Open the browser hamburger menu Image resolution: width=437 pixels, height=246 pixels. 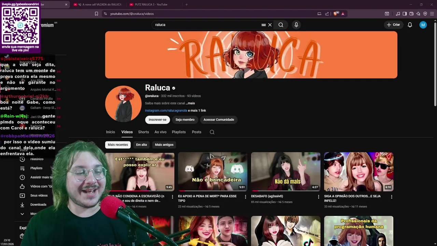click(x=432, y=14)
